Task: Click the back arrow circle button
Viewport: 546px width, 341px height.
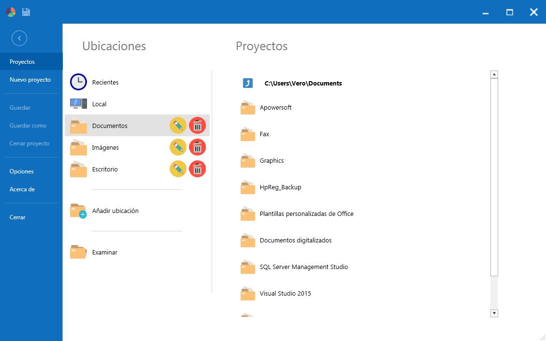Action: point(19,38)
